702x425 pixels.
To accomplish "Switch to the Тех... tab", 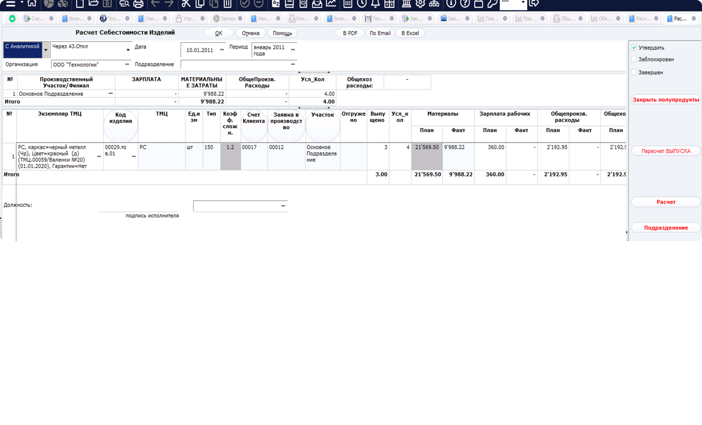I will point(378,18).
